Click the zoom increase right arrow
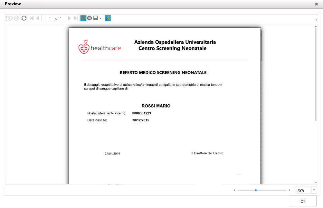The width and height of the screenshot is (323, 208). [x=290, y=190]
